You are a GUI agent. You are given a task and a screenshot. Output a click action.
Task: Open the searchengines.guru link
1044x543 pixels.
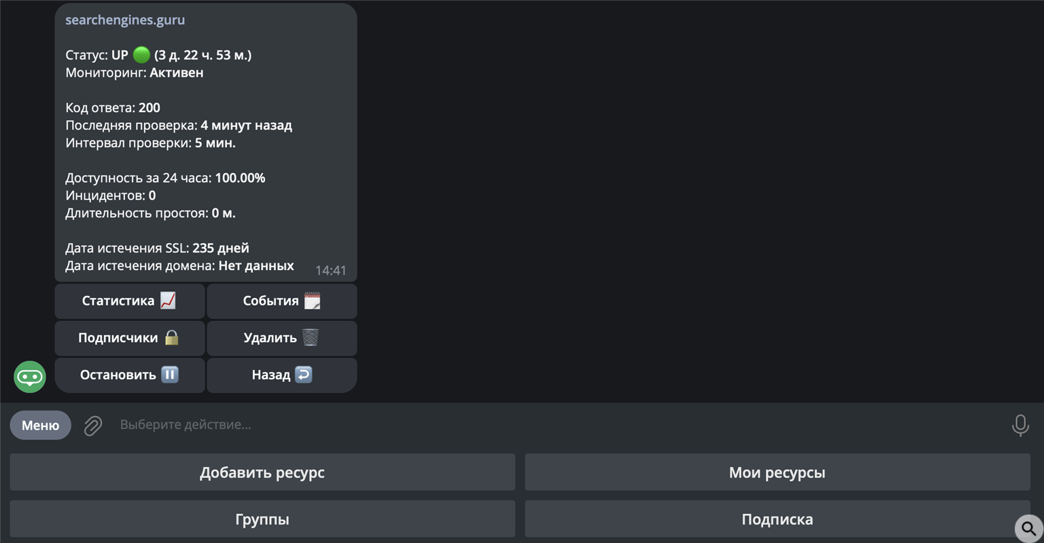point(125,20)
